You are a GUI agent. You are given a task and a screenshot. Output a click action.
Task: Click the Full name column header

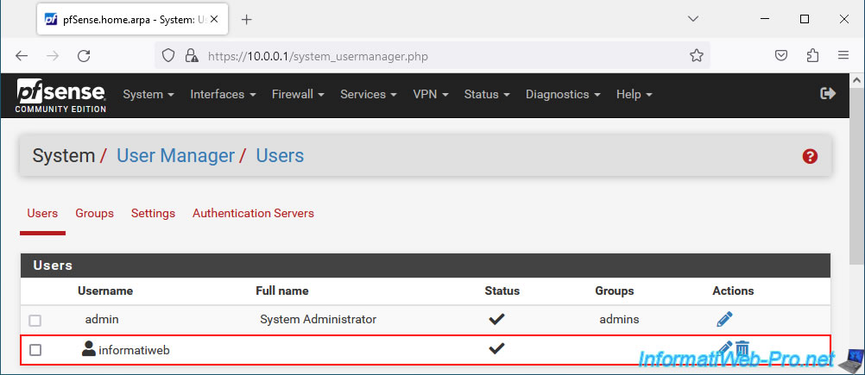coord(282,291)
